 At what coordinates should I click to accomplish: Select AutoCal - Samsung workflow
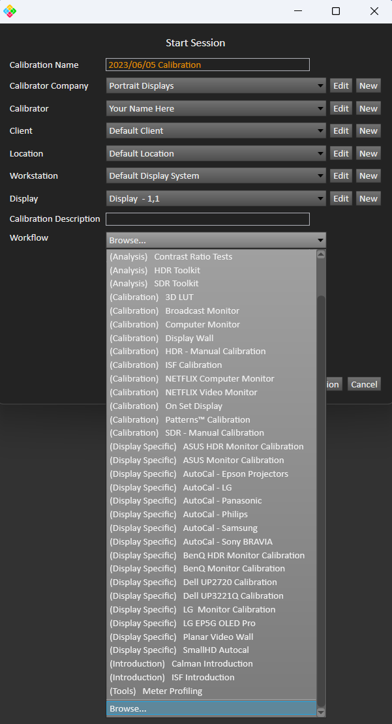pos(211,528)
